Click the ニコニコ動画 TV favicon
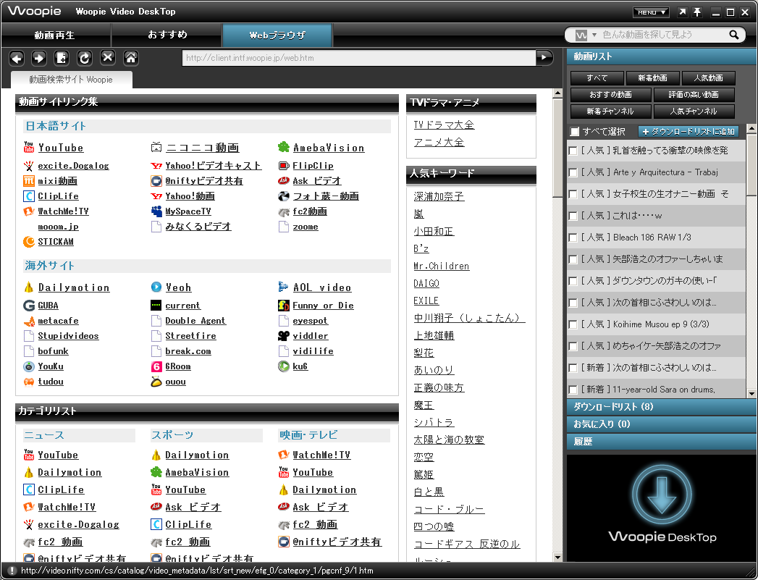This screenshot has width=758, height=580. [156, 148]
